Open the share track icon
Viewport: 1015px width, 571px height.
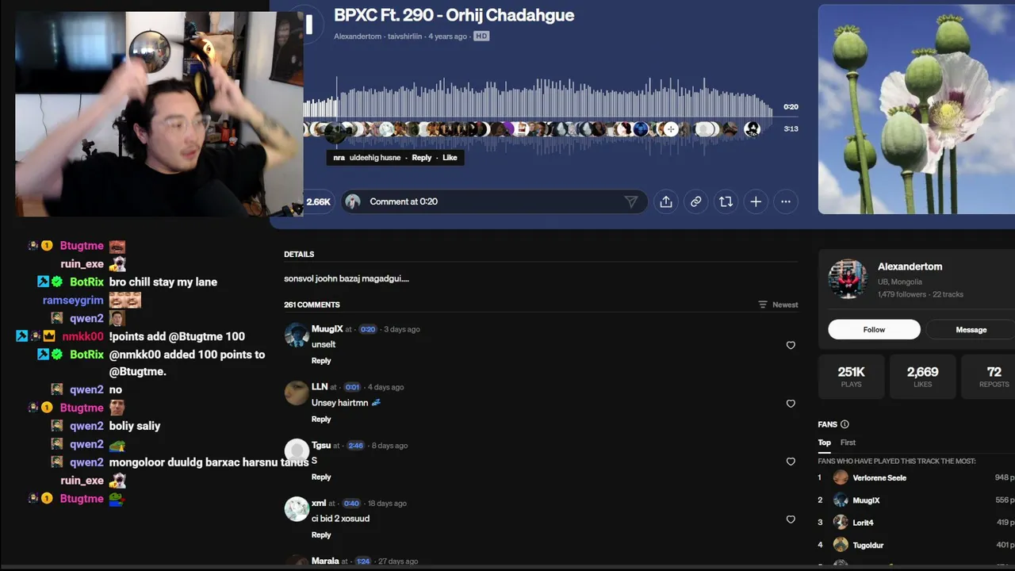[x=666, y=201]
